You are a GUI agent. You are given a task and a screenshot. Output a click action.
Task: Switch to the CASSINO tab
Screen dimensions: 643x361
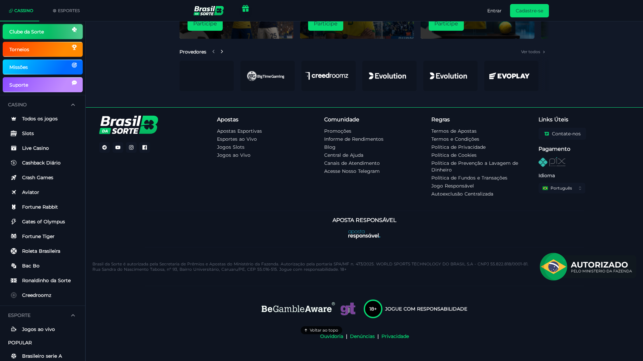(21, 11)
